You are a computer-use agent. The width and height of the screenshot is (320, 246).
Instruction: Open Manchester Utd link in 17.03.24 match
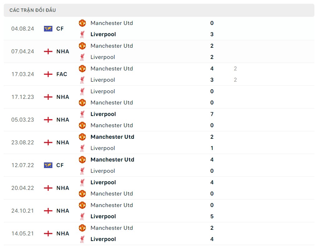coord(112,69)
